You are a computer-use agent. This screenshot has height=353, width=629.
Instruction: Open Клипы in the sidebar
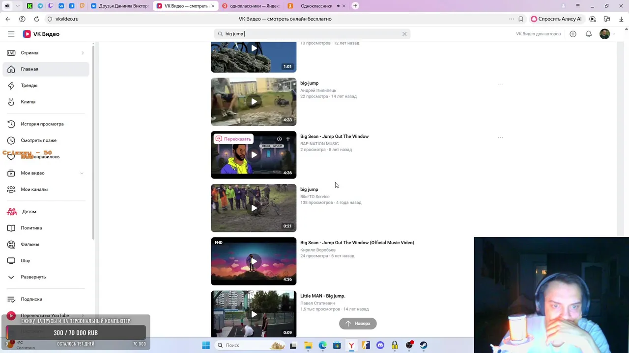46,101
